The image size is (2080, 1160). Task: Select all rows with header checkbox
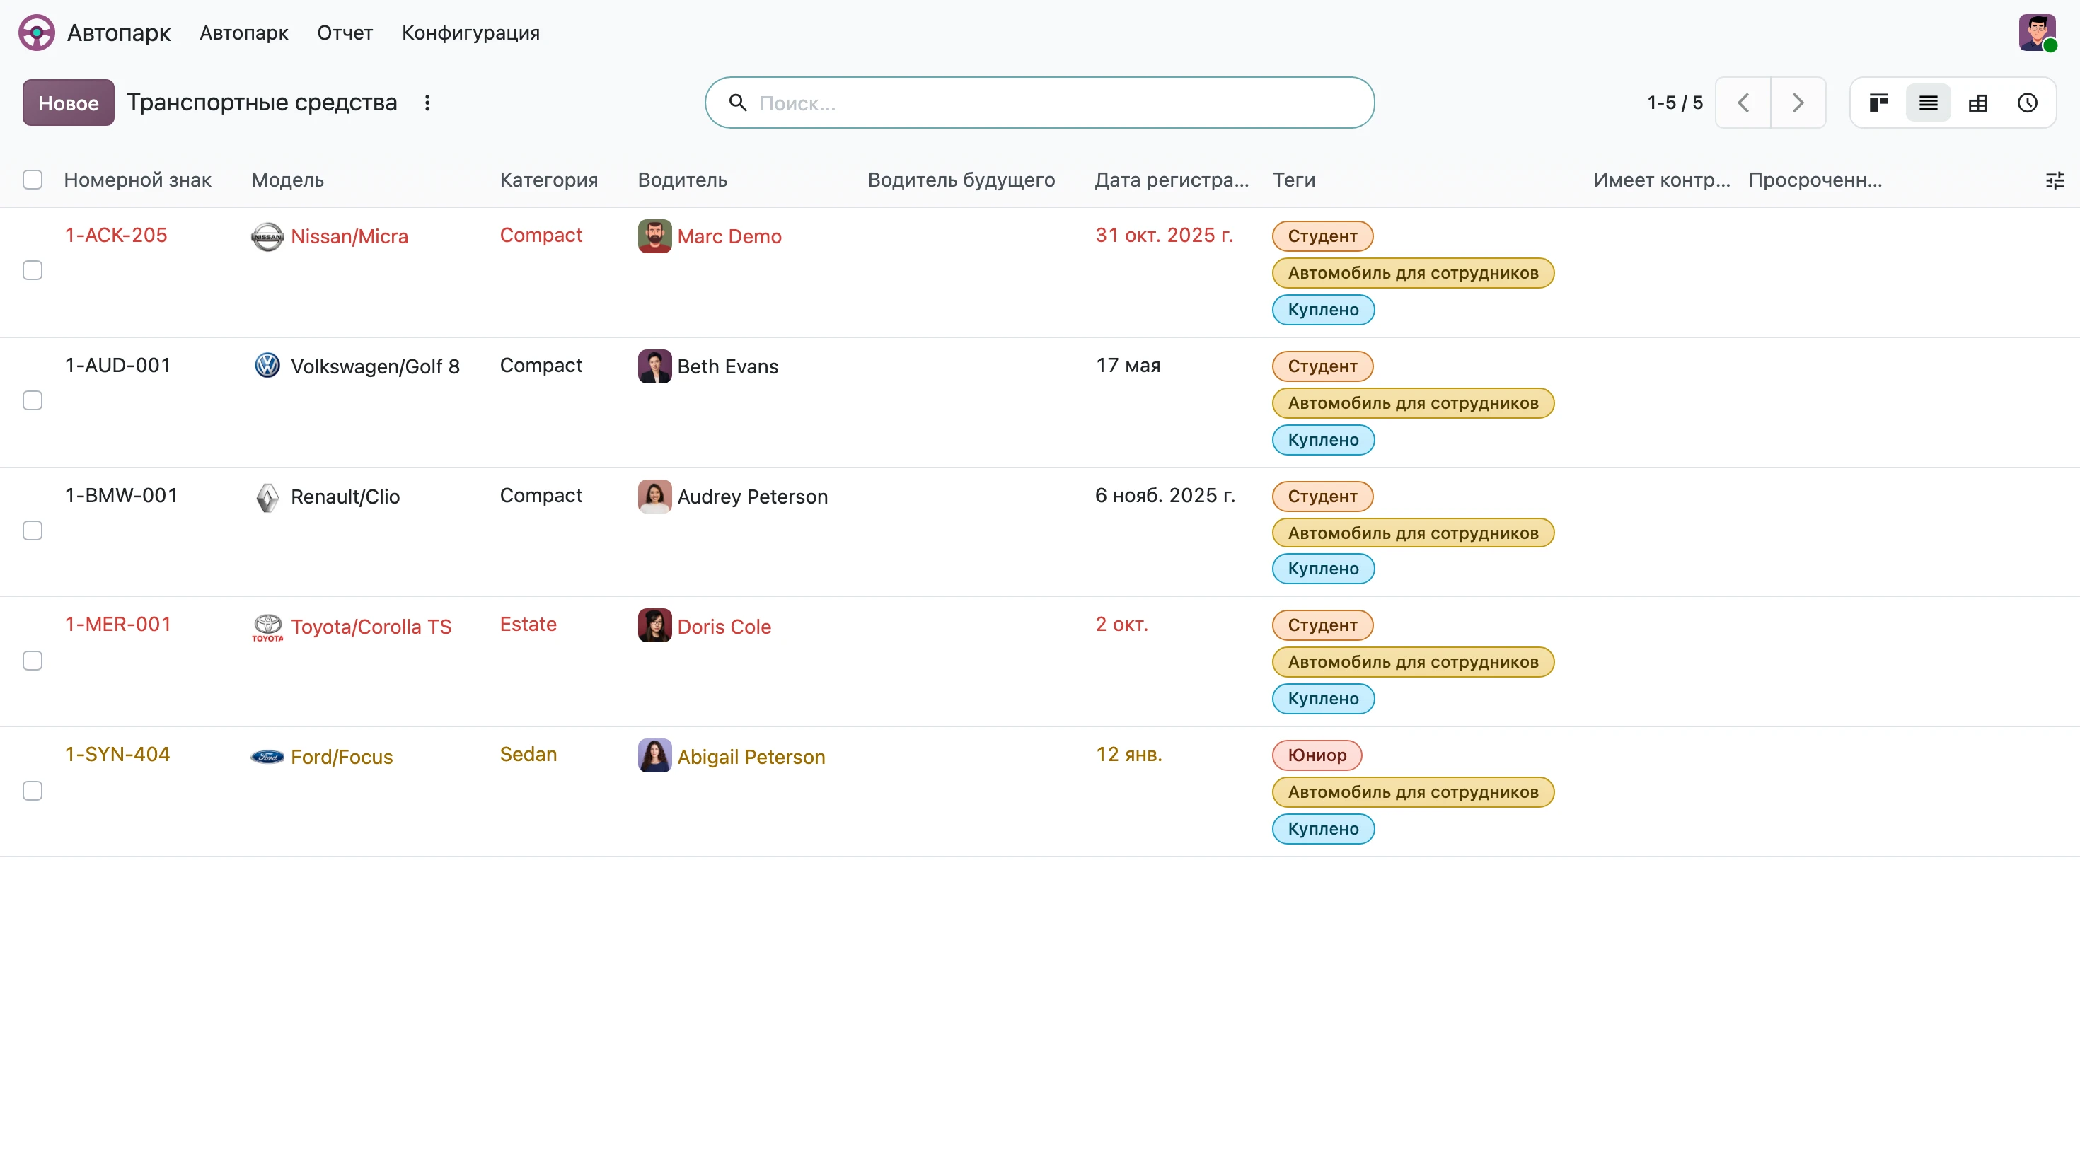tap(33, 180)
